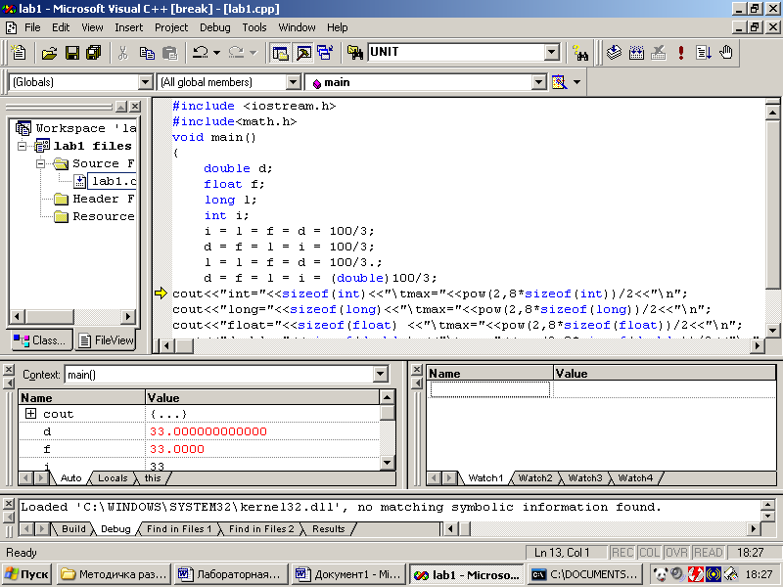Switch to the Build output tab
Image resolution: width=783 pixels, height=587 pixels.
[73, 529]
